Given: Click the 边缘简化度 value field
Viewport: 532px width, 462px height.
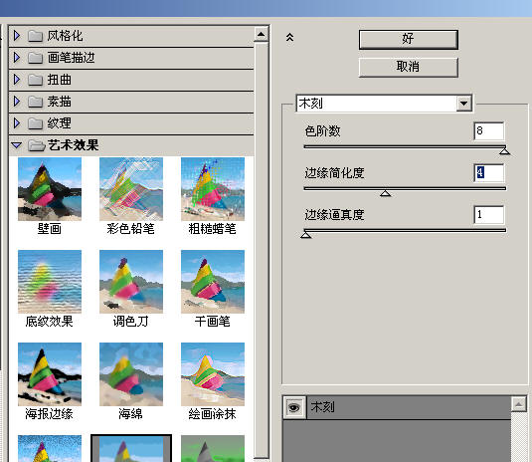Looking at the screenshot, I should [x=489, y=172].
